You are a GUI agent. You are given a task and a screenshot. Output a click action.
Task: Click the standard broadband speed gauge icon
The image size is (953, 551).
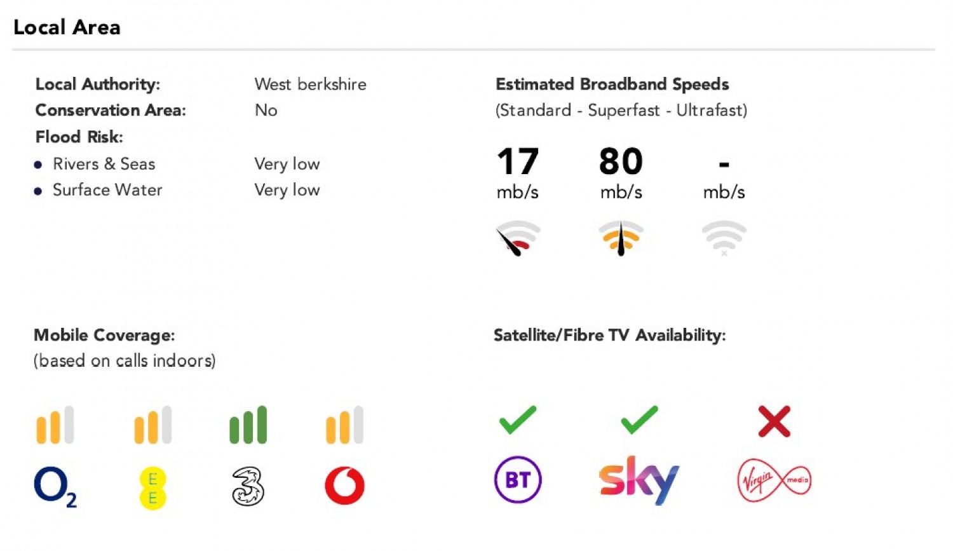pyautogui.click(x=518, y=238)
